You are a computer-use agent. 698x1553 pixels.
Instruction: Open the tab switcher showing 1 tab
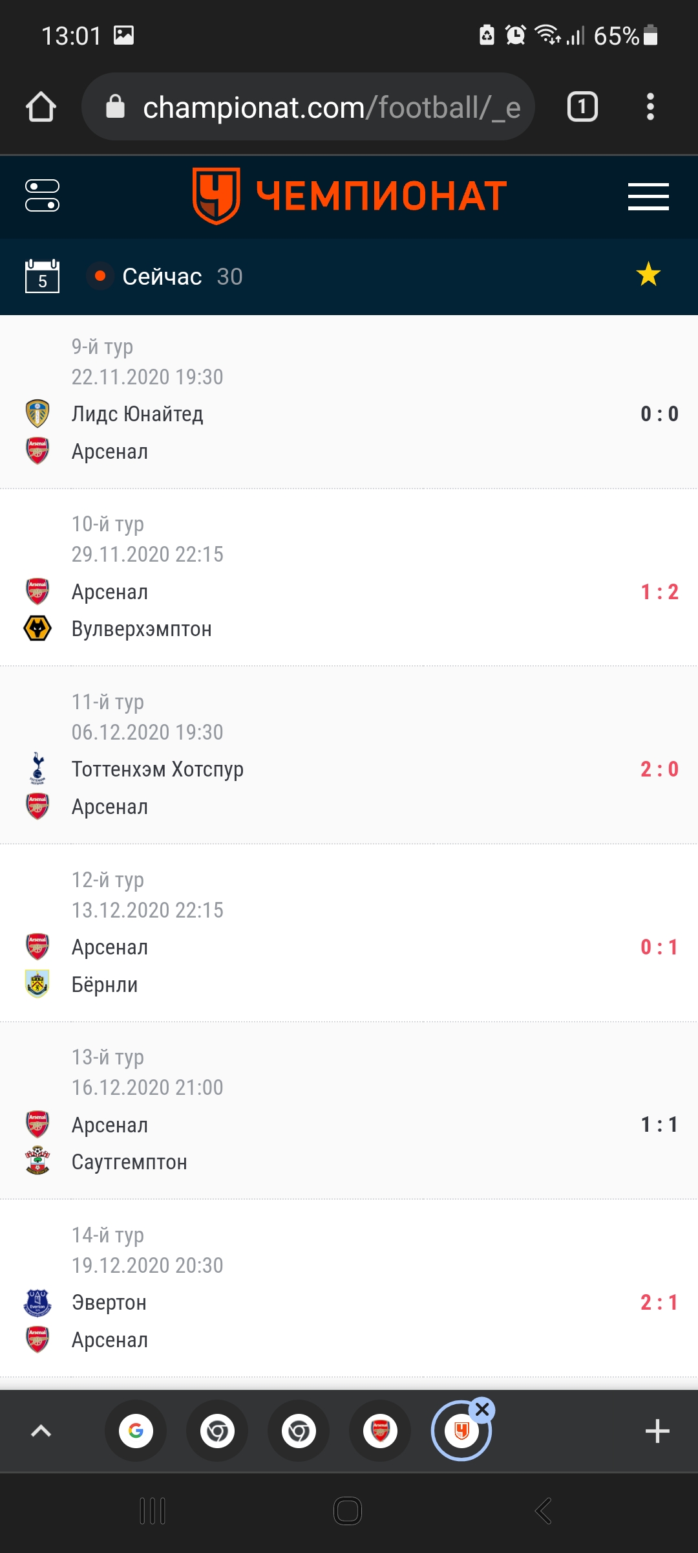(x=582, y=107)
